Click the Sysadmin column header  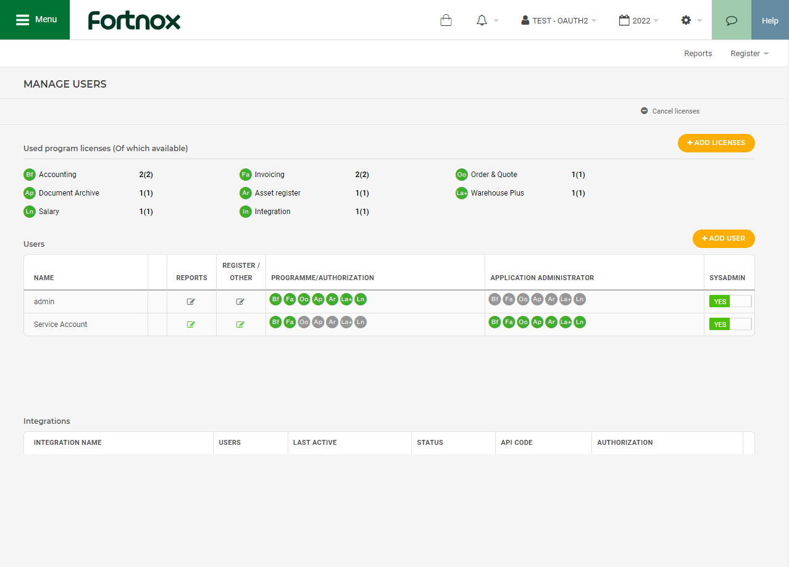tap(727, 278)
